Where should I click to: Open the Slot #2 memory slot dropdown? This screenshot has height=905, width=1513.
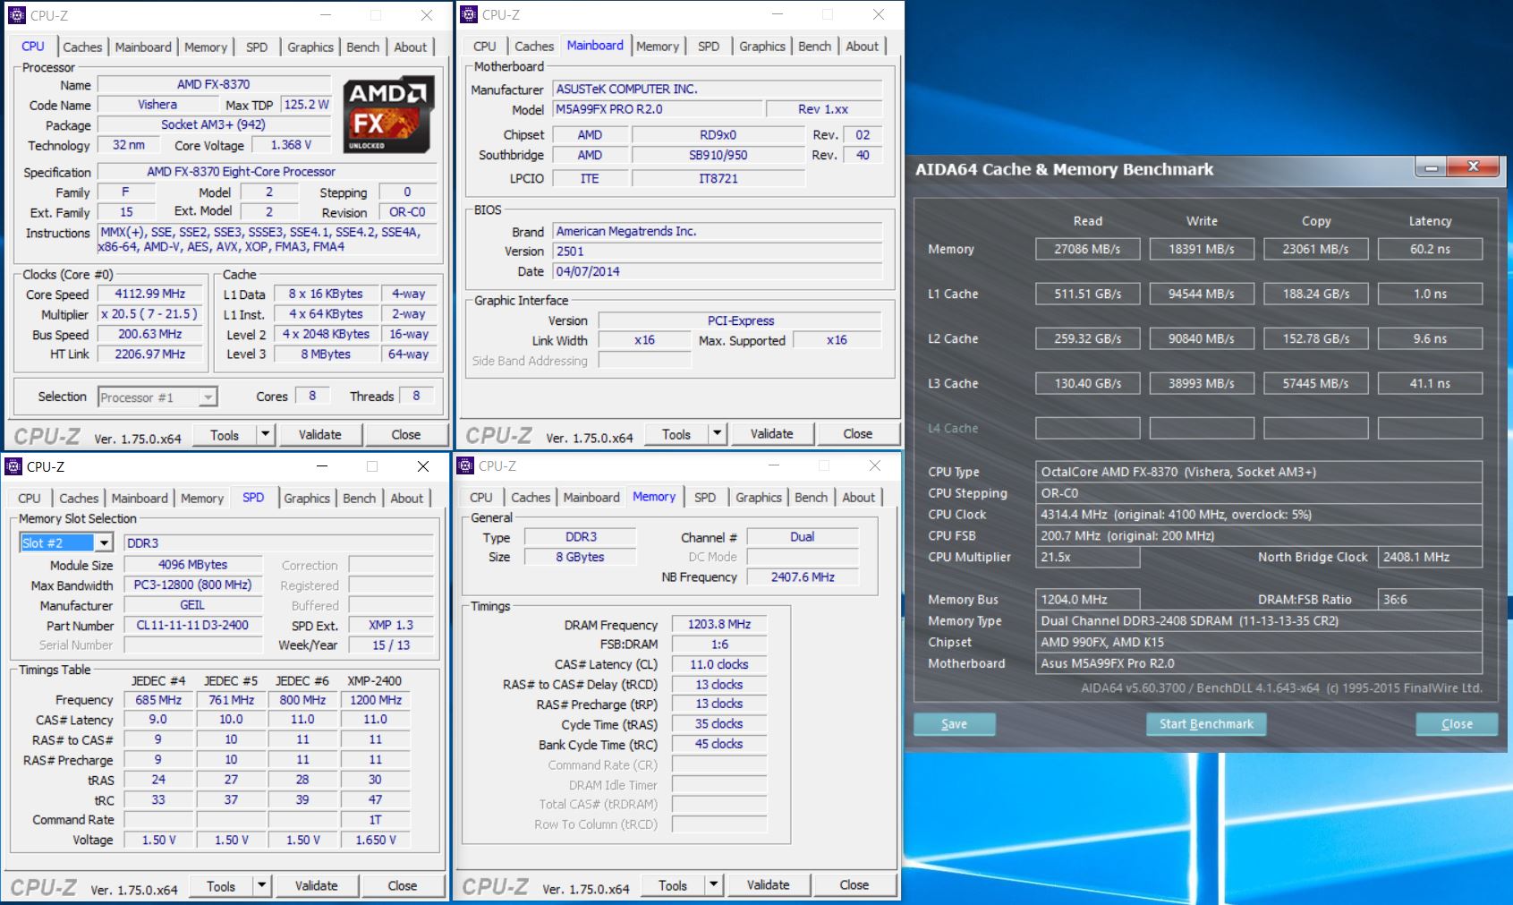[x=104, y=543]
